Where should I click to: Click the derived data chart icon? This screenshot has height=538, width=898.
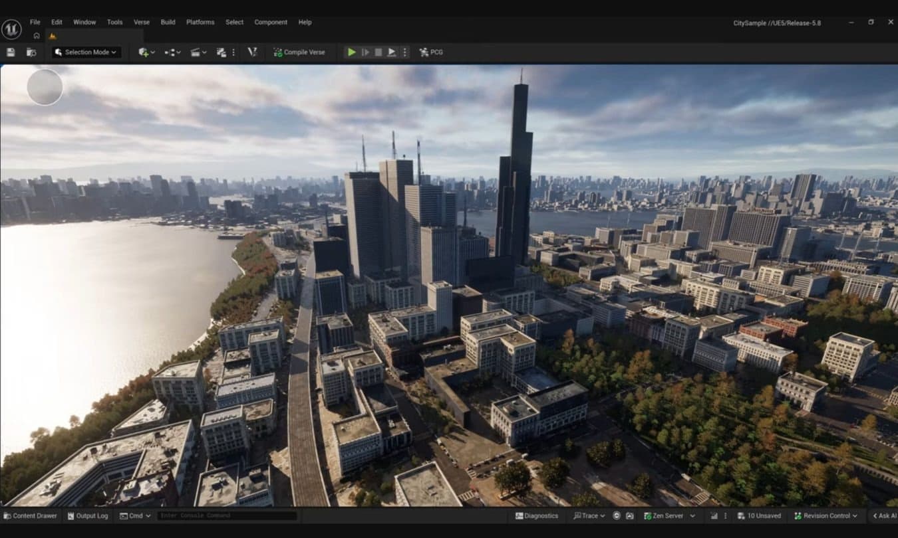(x=714, y=515)
